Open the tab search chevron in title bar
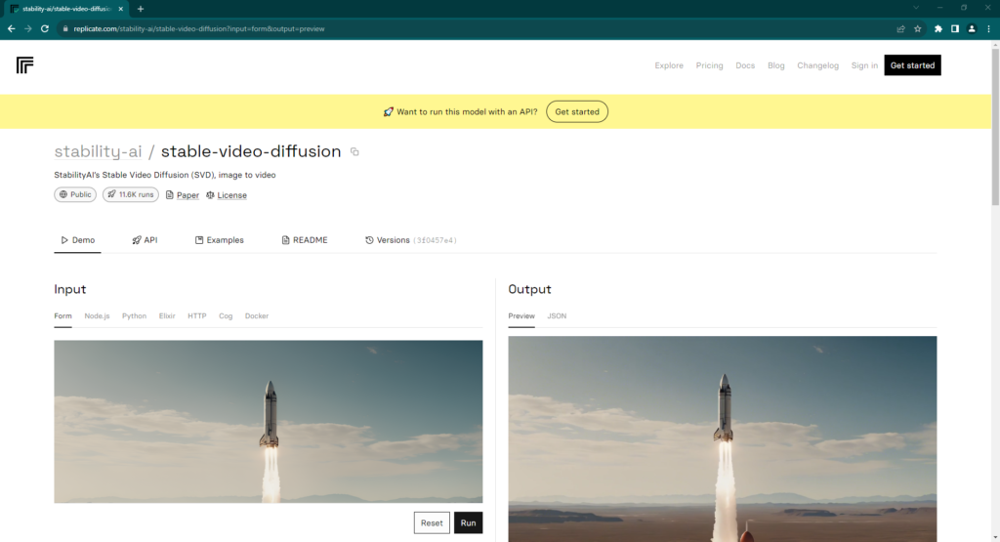This screenshot has height=542, width=1000. click(x=916, y=8)
